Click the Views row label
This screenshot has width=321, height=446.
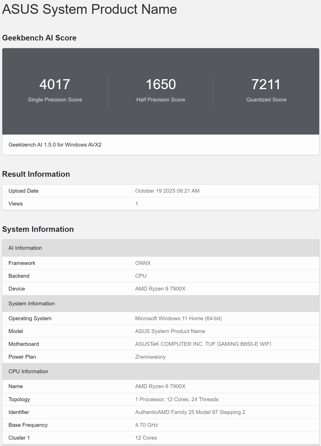click(x=16, y=204)
